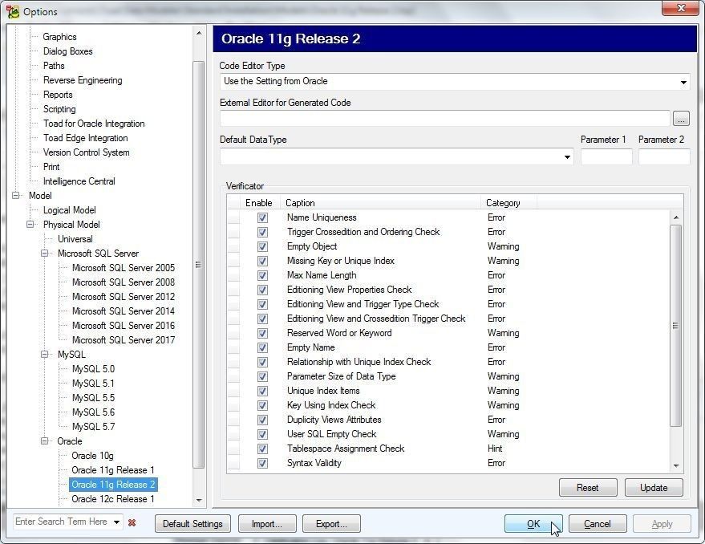
Task: Close the Options dialog window
Action: point(680,8)
